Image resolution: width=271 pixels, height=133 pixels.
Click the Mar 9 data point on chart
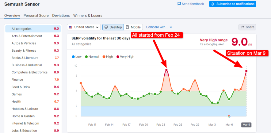click(246, 71)
